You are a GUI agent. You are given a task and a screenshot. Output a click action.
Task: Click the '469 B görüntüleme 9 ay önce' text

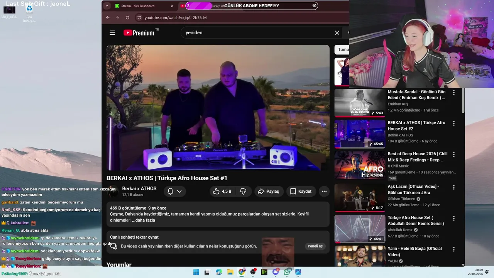[x=138, y=208]
